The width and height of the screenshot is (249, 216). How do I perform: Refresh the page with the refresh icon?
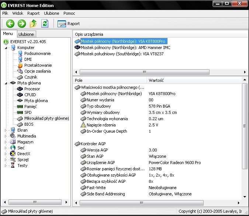click(x=45, y=24)
